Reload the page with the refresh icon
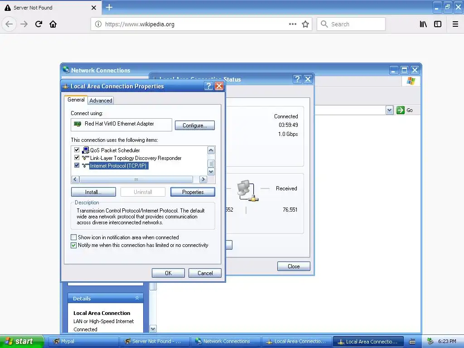 tap(39, 24)
